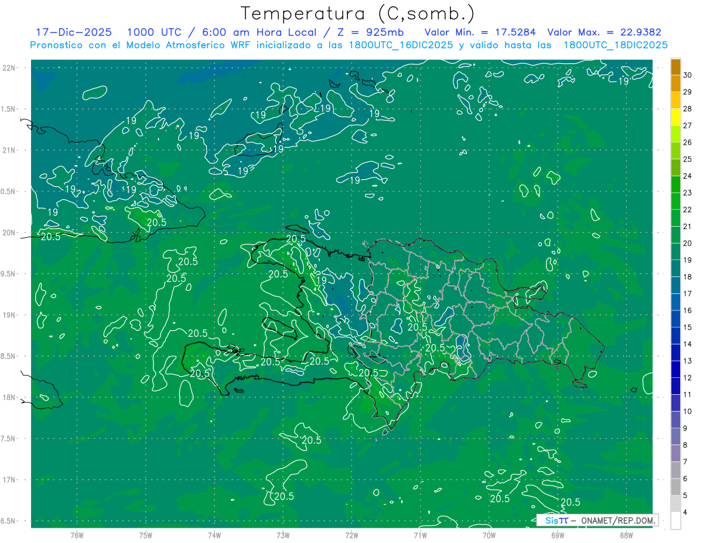
Task: Click the '17N' latitude axis label
Action: (10, 480)
